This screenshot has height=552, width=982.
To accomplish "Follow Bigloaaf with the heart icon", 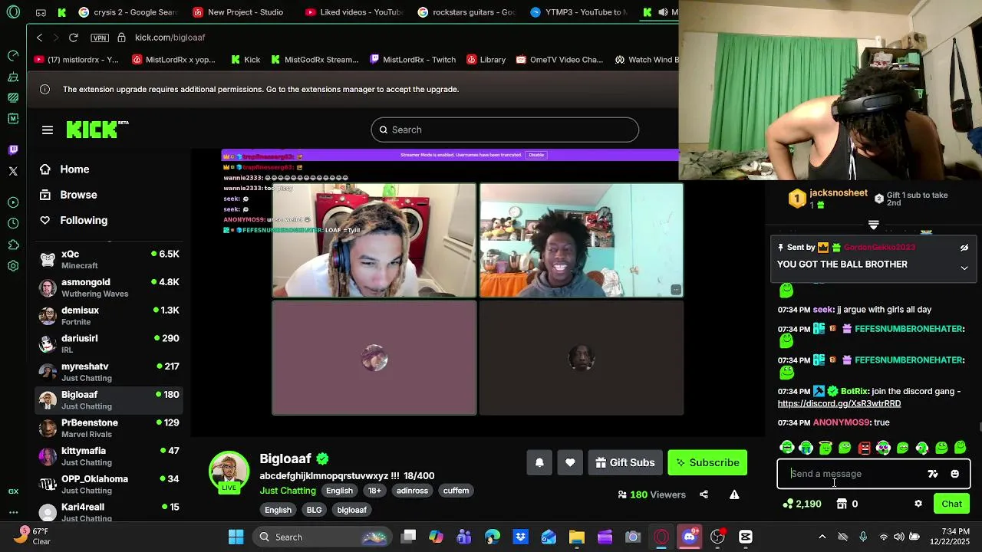I will (570, 462).
